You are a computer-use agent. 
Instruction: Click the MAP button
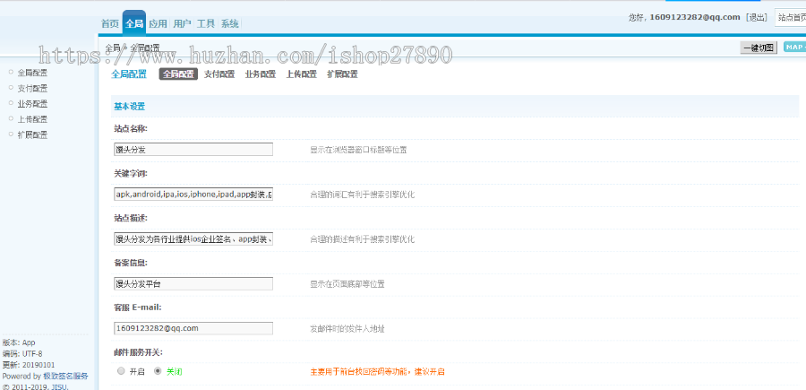point(794,48)
